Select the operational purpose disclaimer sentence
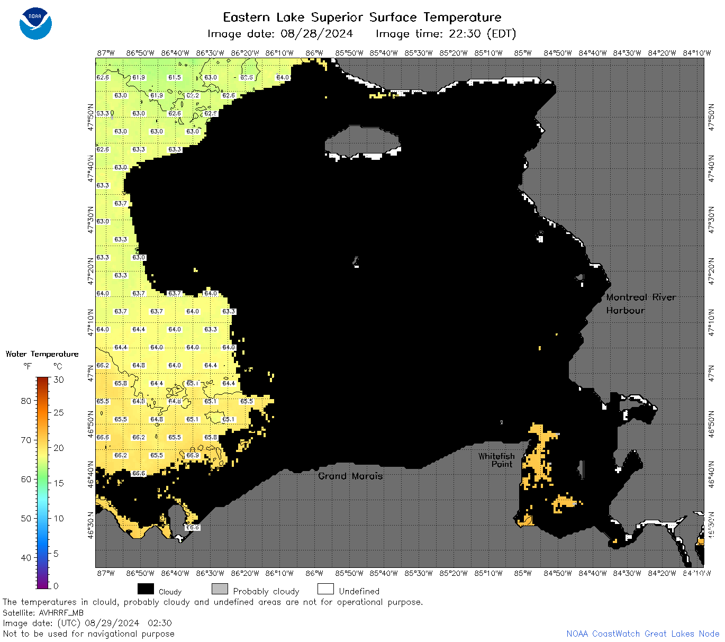 (213, 602)
